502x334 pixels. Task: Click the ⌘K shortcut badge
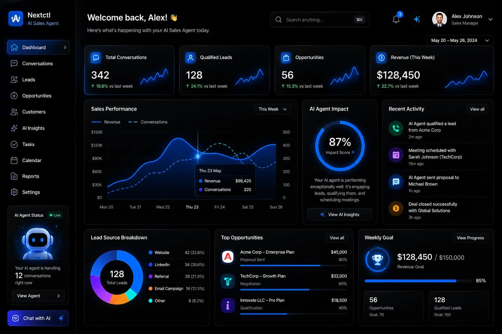(x=360, y=20)
